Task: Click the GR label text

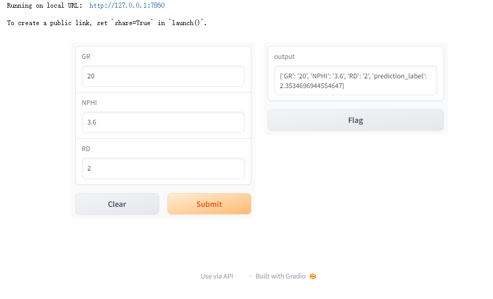Action: coord(86,57)
